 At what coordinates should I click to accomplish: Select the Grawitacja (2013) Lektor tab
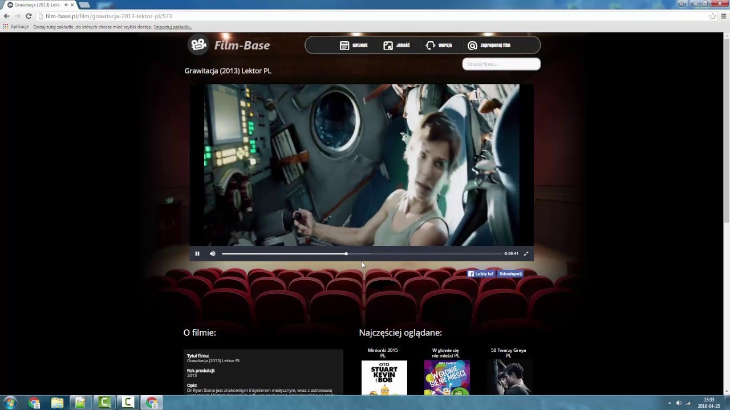[x=37, y=5]
